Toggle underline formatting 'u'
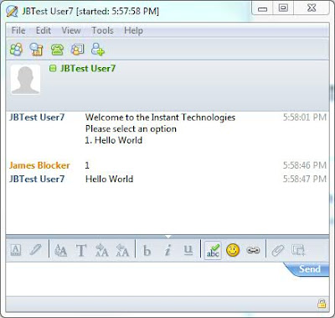Screen dimensions: 335x318 point(188,250)
